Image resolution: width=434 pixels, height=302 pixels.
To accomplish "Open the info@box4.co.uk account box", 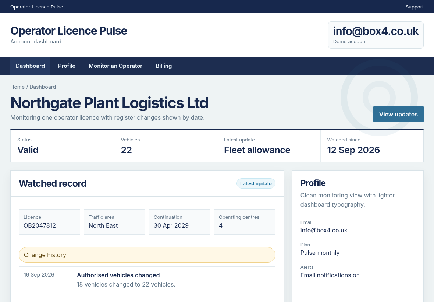I will point(376,35).
